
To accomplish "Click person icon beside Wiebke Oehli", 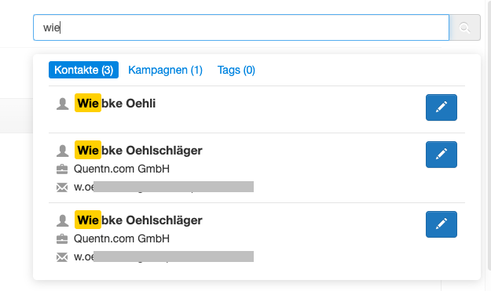I will (62, 104).
